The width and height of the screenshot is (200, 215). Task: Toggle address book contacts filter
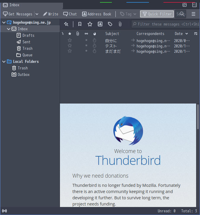(100, 24)
